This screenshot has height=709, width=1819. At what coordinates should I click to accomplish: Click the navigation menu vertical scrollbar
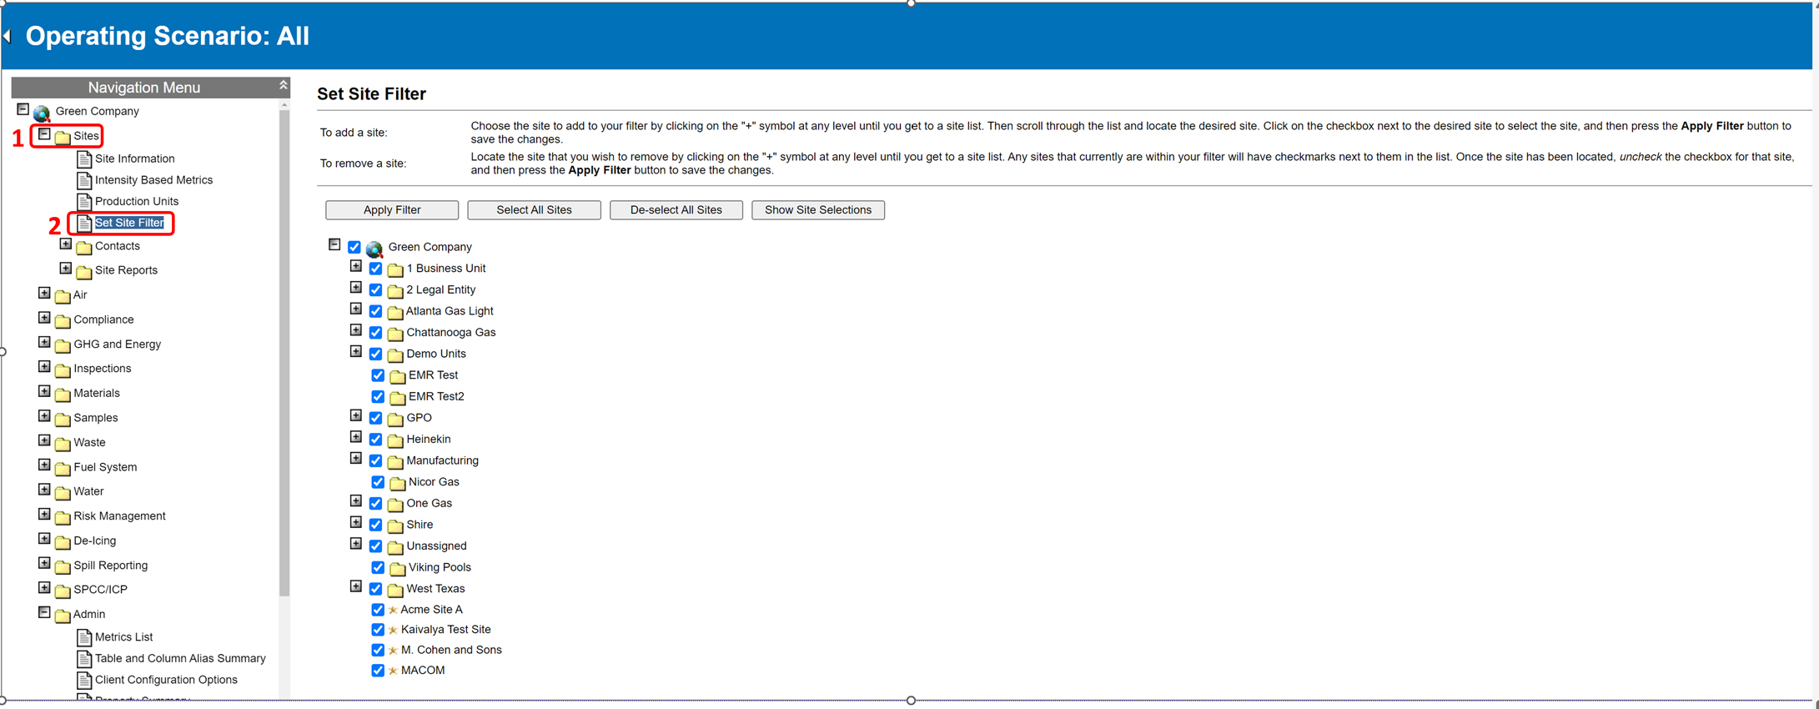284,350
